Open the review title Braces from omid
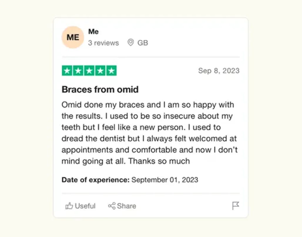The image size is (302, 237). tap(100, 89)
